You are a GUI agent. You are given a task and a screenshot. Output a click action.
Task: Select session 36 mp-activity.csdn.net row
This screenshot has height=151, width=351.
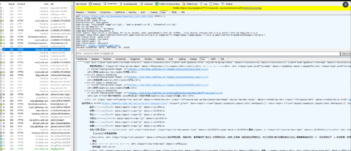(x=35, y=120)
